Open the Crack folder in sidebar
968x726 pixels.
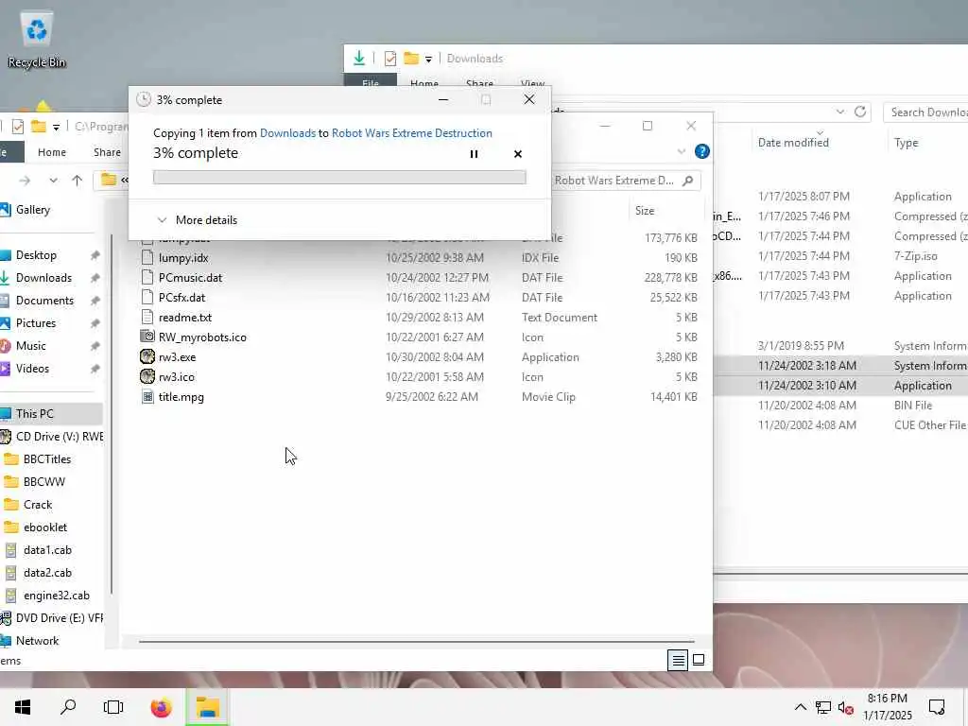[x=38, y=505]
